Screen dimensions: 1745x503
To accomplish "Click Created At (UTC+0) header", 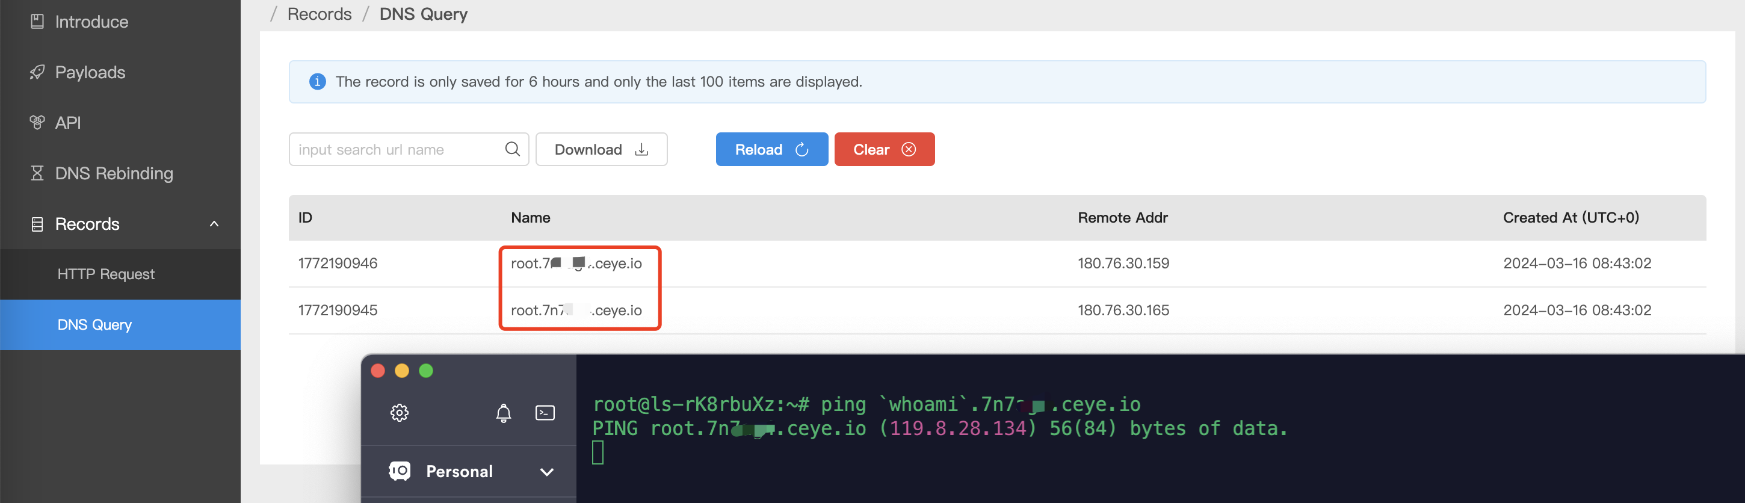I will 1571,218.
